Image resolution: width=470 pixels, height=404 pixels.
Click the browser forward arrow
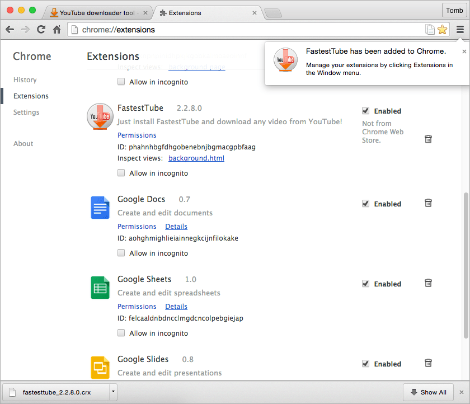pos(26,29)
